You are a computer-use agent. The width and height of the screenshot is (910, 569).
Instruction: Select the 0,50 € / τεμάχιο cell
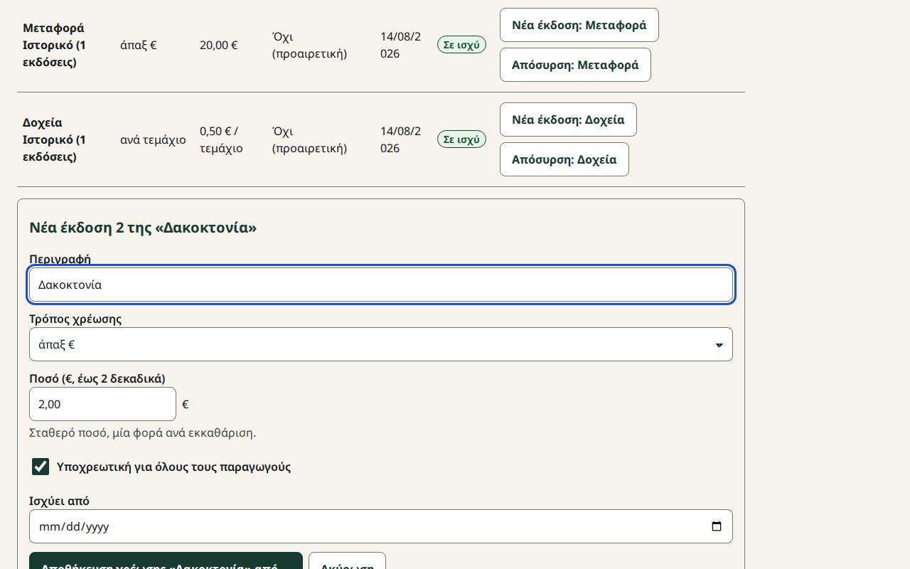click(x=221, y=139)
